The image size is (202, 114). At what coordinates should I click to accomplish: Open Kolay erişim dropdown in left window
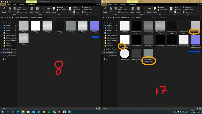(x=61, y=10)
